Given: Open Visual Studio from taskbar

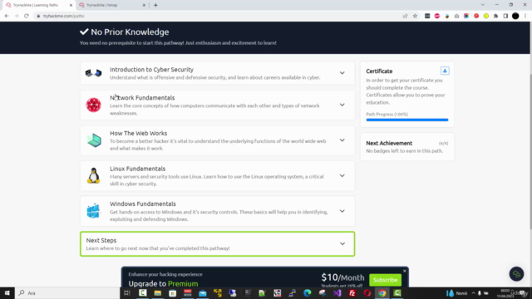Looking at the screenshot, I should pyautogui.click(x=337, y=293).
